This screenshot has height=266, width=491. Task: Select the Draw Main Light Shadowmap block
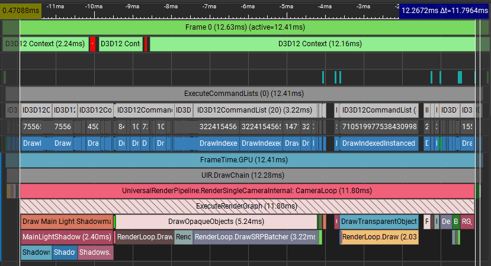point(67,222)
